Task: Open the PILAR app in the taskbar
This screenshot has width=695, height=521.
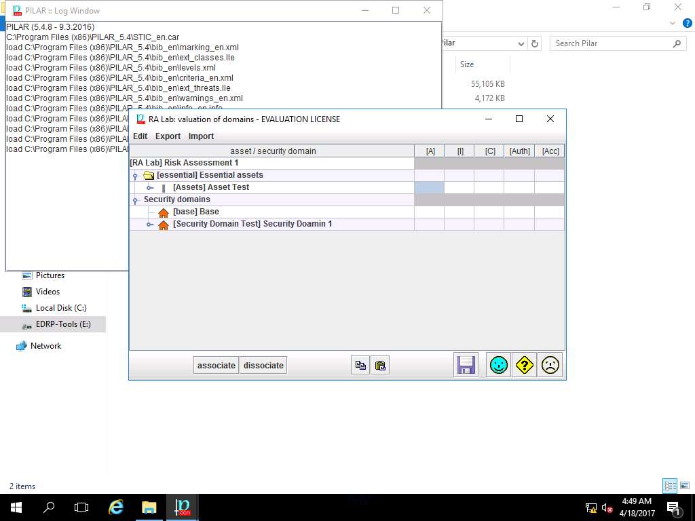Action: coord(182,507)
